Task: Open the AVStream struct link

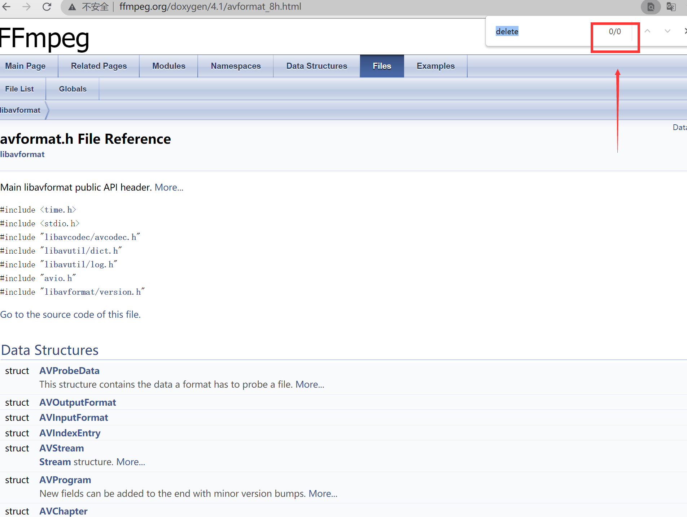Action: click(x=62, y=448)
